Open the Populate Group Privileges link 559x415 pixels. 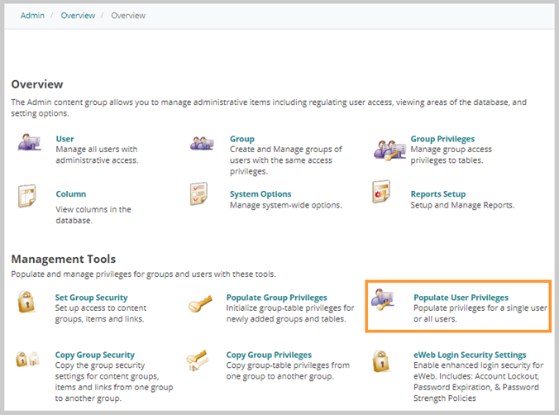(277, 298)
